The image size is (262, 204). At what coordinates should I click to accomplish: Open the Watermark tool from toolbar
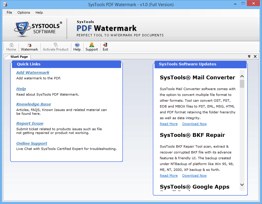pos(29,47)
